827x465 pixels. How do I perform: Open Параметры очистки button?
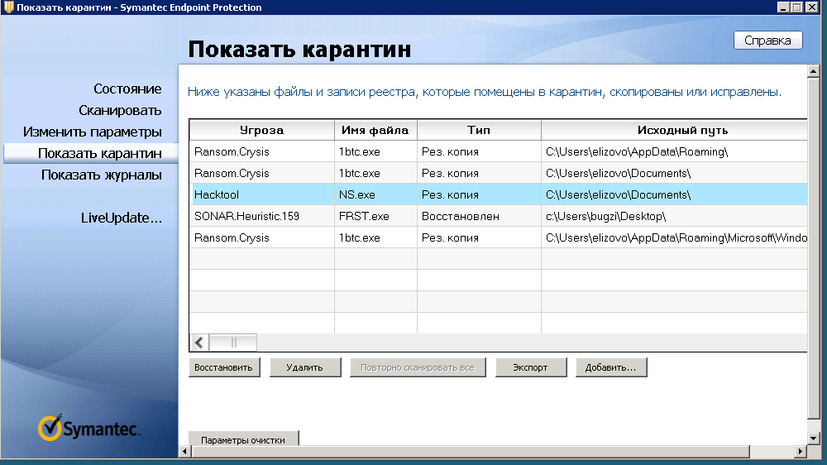[x=243, y=439]
